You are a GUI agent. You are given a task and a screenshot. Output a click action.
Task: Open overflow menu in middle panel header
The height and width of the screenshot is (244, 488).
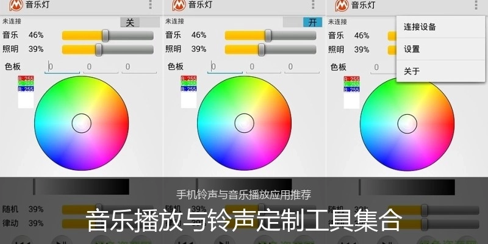[313, 4]
